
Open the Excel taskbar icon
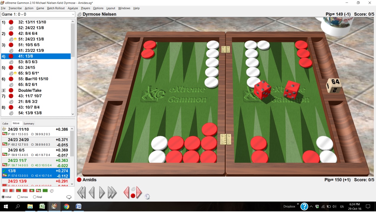click(x=42, y=206)
